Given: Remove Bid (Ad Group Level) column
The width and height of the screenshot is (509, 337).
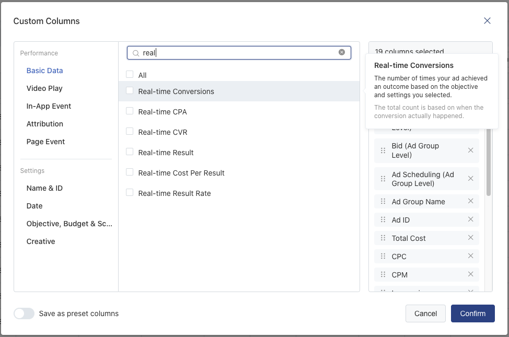Looking at the screenshot, I should 470,150.
